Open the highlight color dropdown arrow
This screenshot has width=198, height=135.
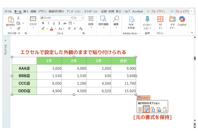(x=47, y=29)
